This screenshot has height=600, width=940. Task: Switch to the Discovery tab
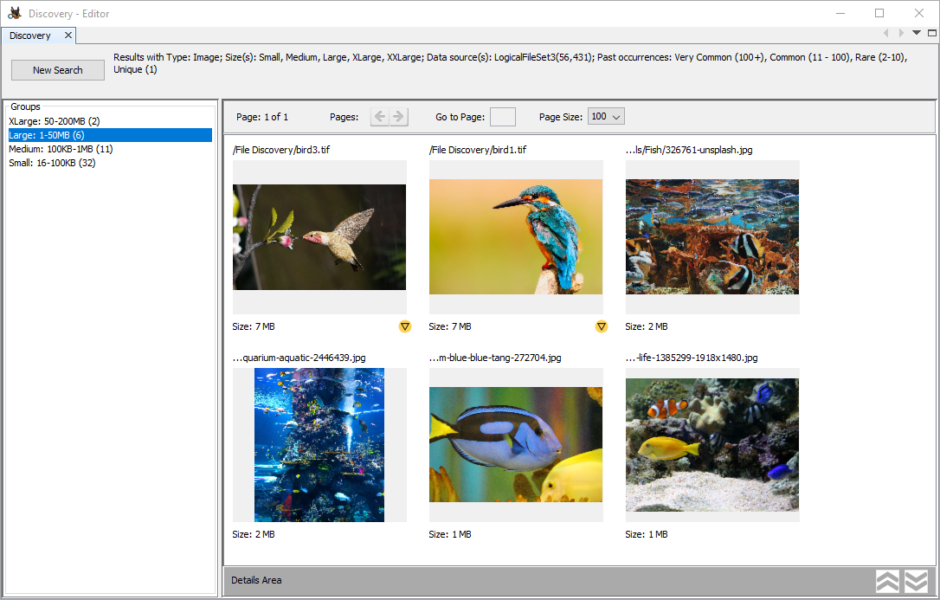click(x=30, y=35)
